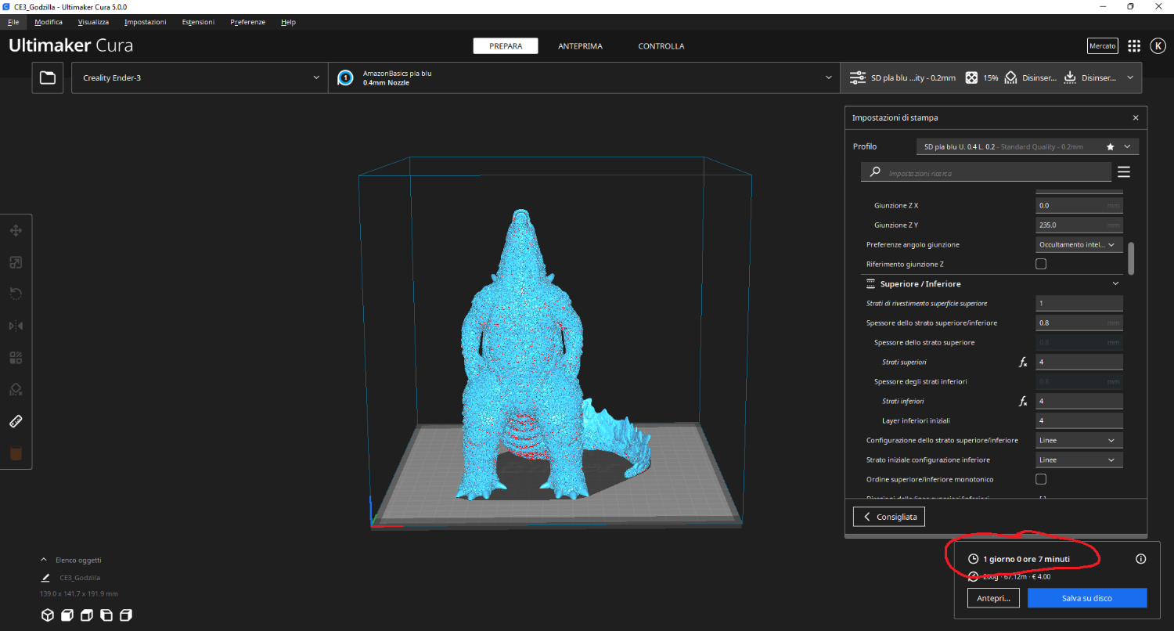
Task: Open settings visibility hamburger menu
Action: click(x=1124, y=171)
